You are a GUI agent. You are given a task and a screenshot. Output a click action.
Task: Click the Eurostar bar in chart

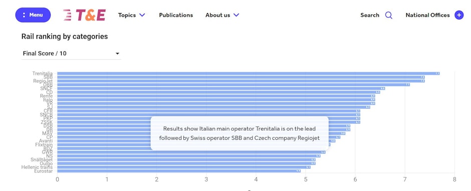(x=179, y=171)
